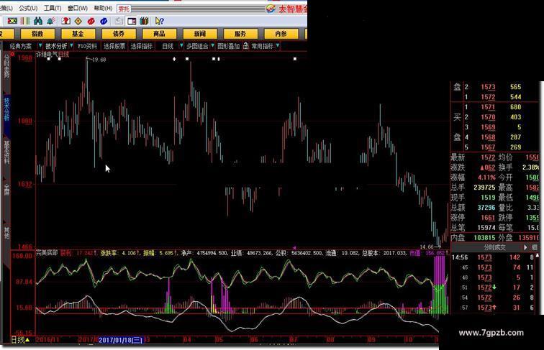Expand the 技术分析 dropdown arrow

click(x=71, y=46)
